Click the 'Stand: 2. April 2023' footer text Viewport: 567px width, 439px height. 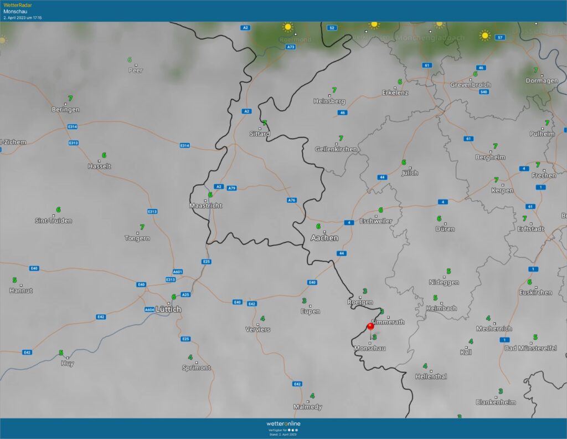[283, 435]
